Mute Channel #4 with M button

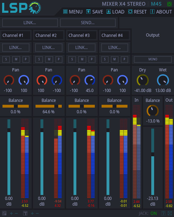(114, 59)
